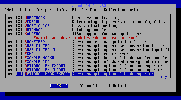181x100 pixels.
Task: Click the 'new' label beside USERTRACK
Action: coord(10,18)
